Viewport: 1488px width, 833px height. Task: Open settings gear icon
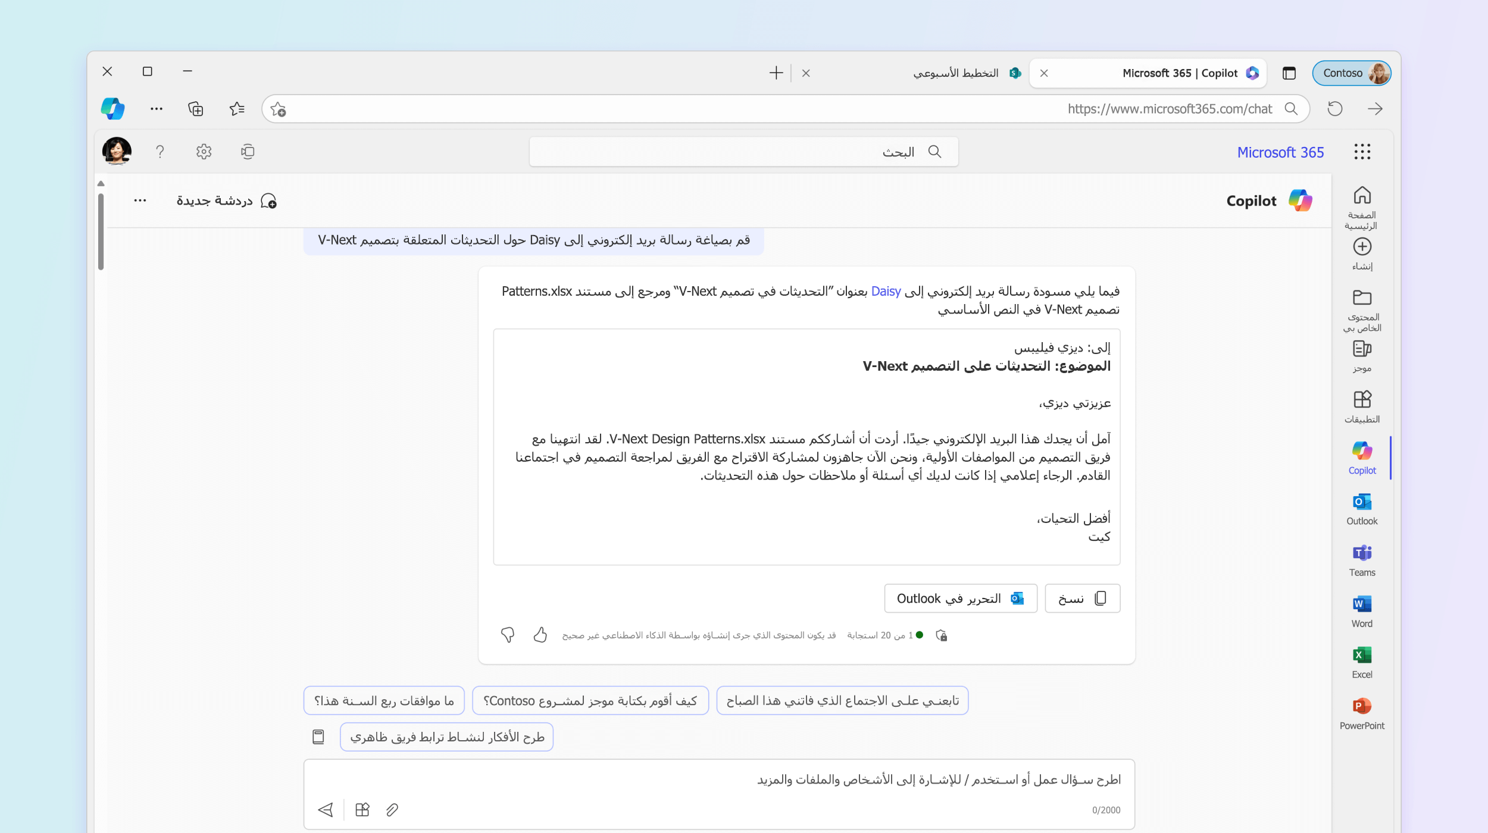204,152
